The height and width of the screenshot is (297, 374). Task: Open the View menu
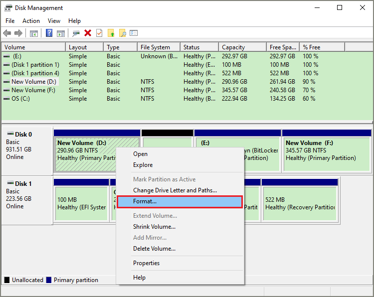(x=54, y=21)
